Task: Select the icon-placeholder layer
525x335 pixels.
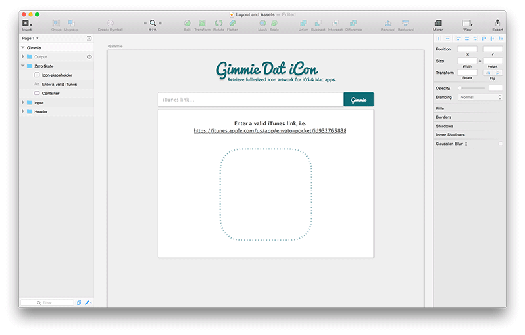Action: point(56,75)
